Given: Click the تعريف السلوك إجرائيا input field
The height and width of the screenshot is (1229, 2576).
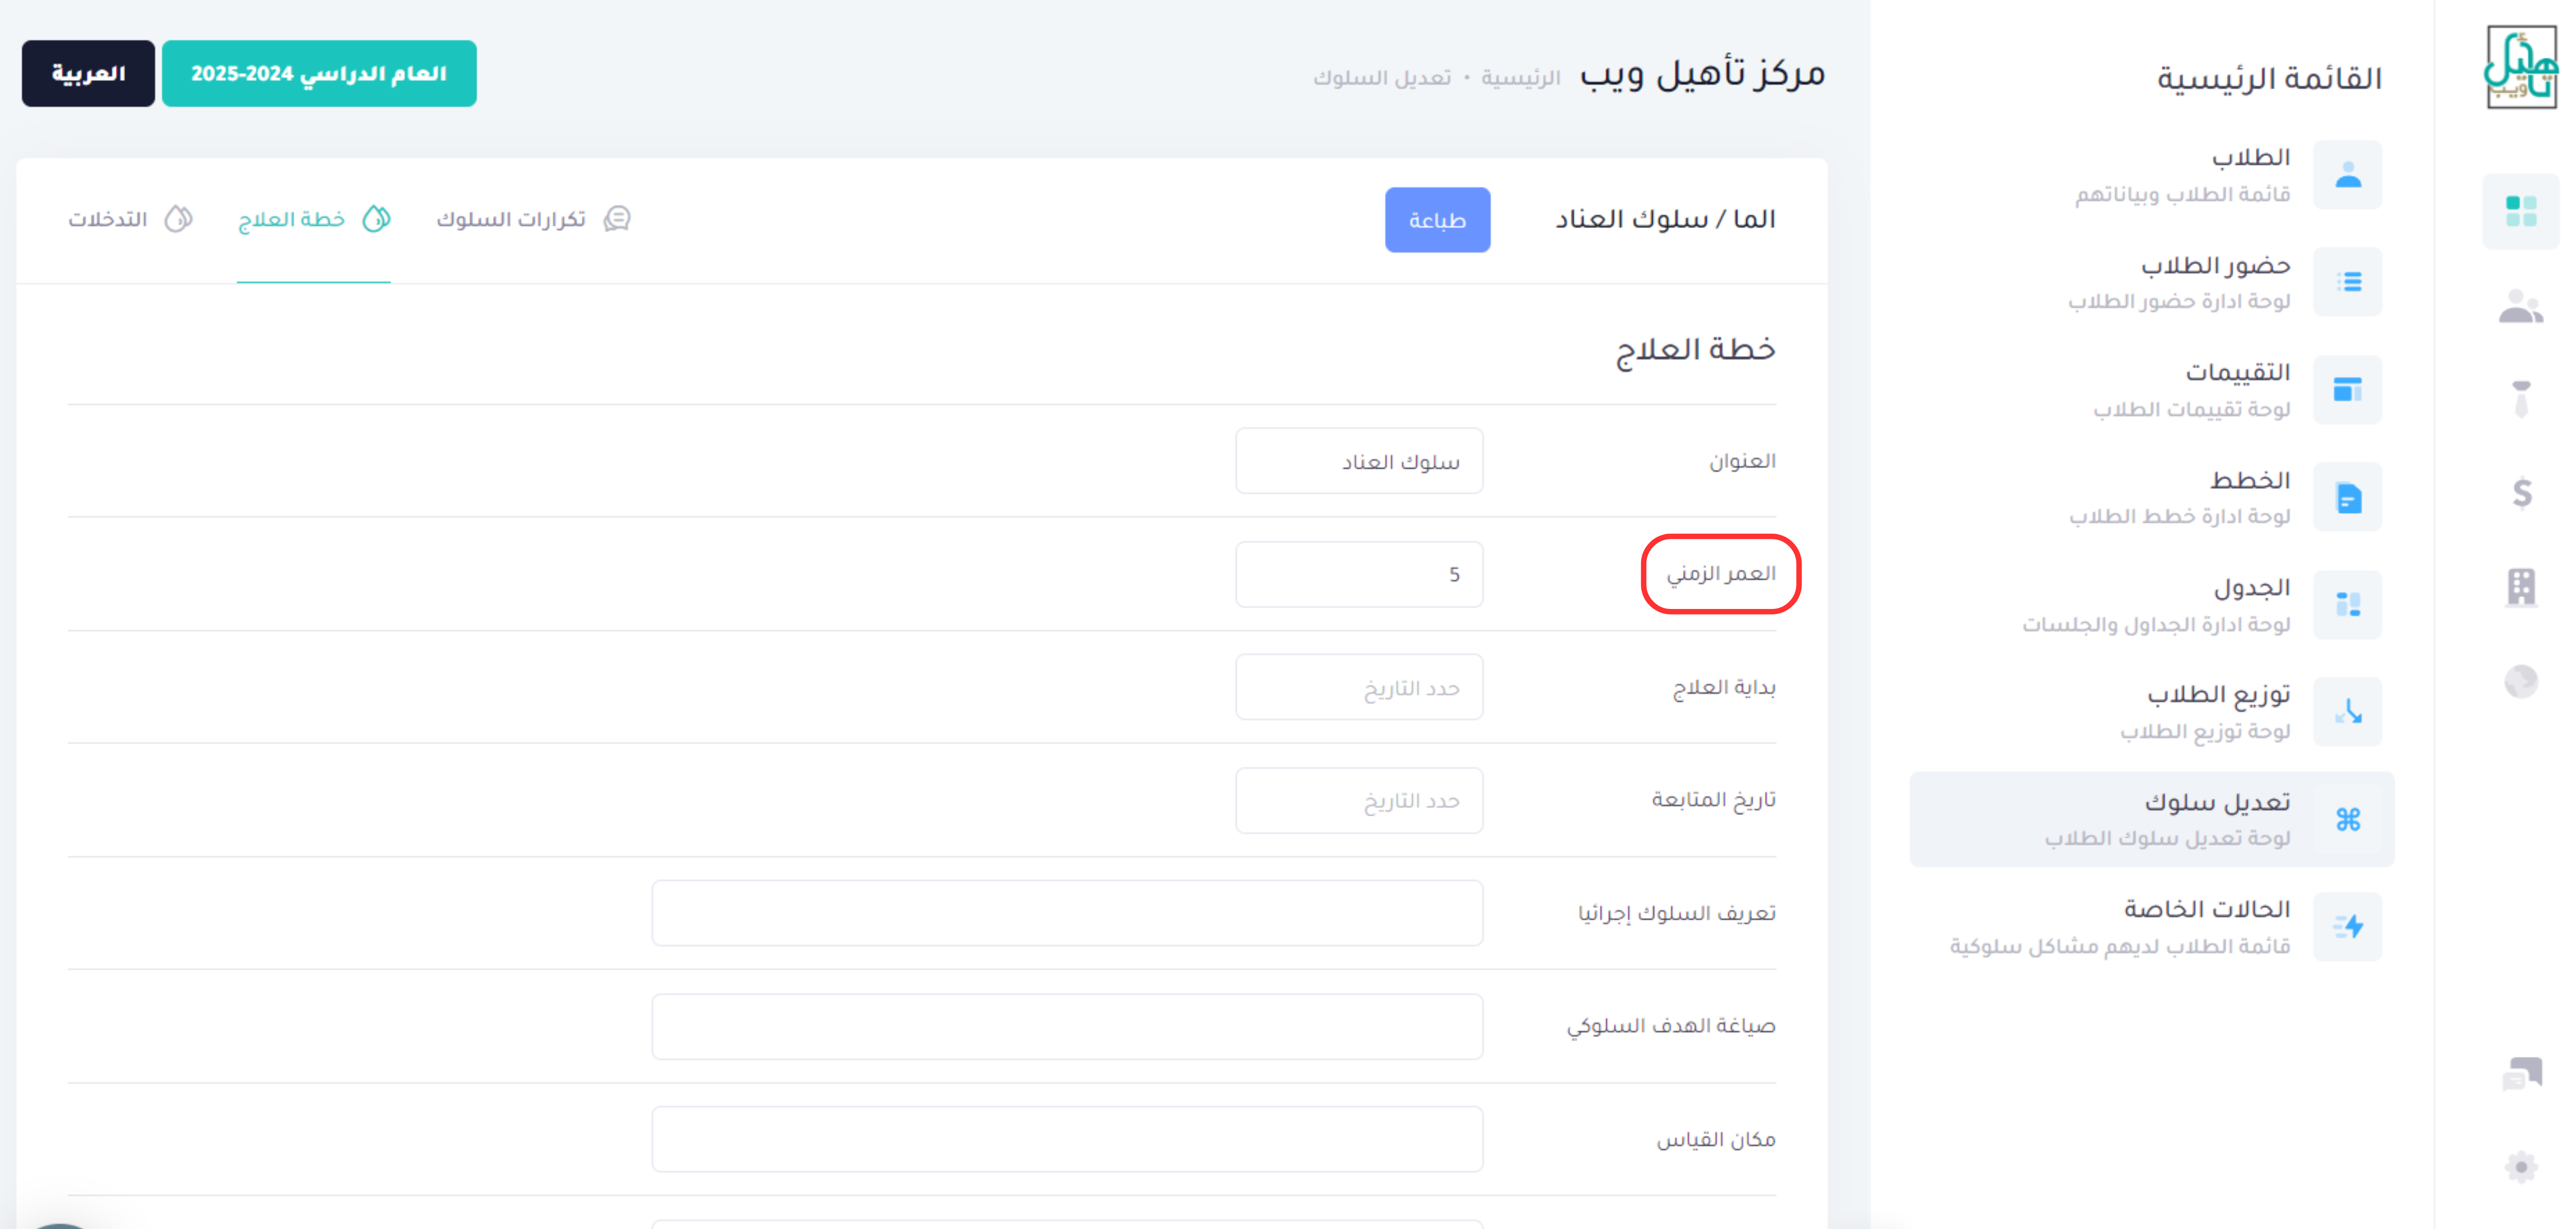Looking at the screenshot, I should [1067, 913].
